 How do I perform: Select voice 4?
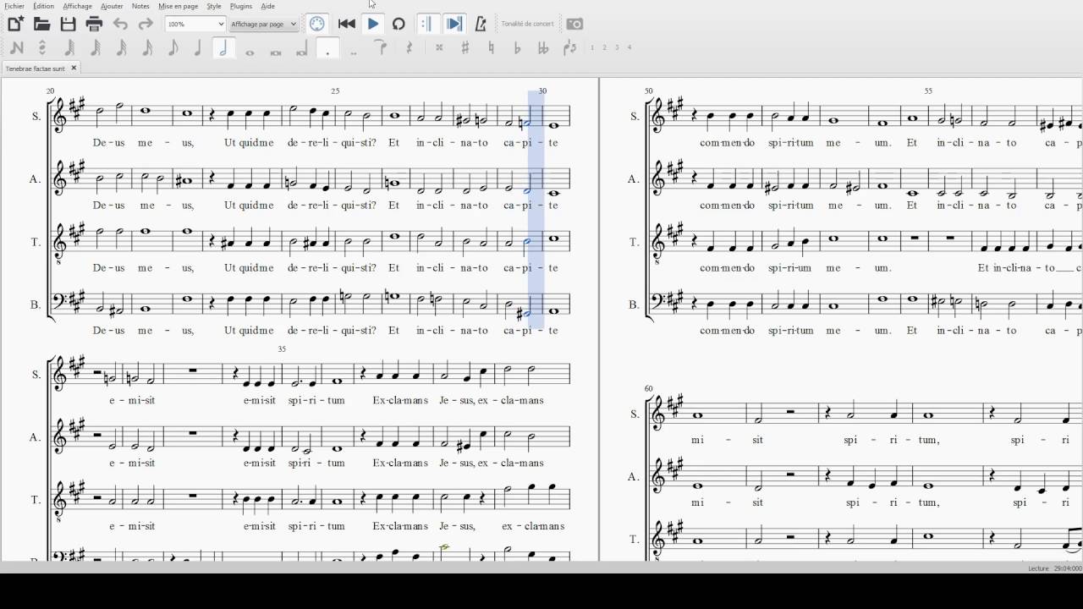point(629,47)
